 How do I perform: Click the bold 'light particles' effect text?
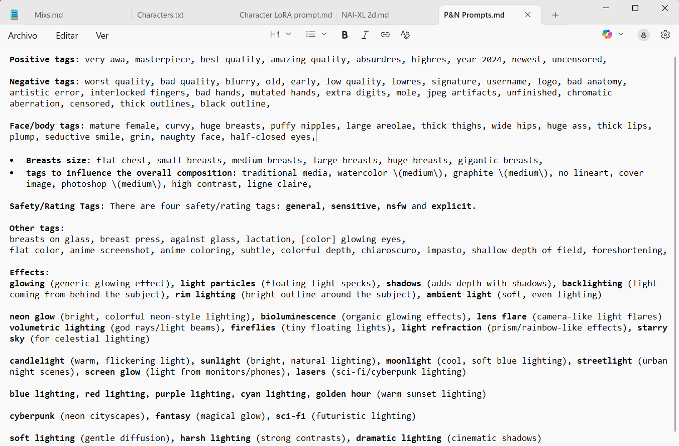coord(218,283)
